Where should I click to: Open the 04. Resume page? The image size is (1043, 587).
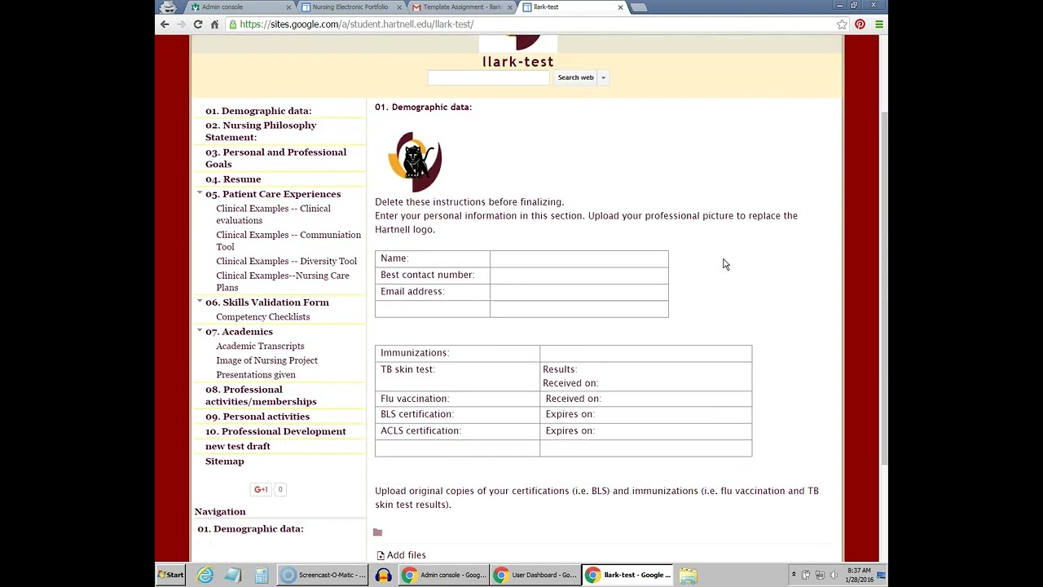233,179
